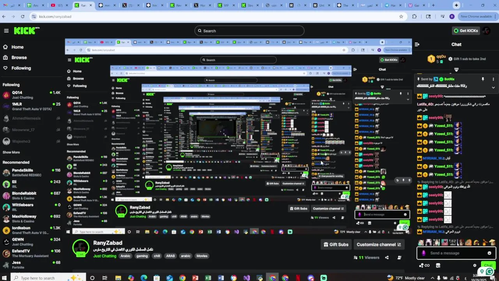This screenshot has height=281, width=499.
Task: Open recommended channel EsfandTV
Action: click(x=31, y=253)
